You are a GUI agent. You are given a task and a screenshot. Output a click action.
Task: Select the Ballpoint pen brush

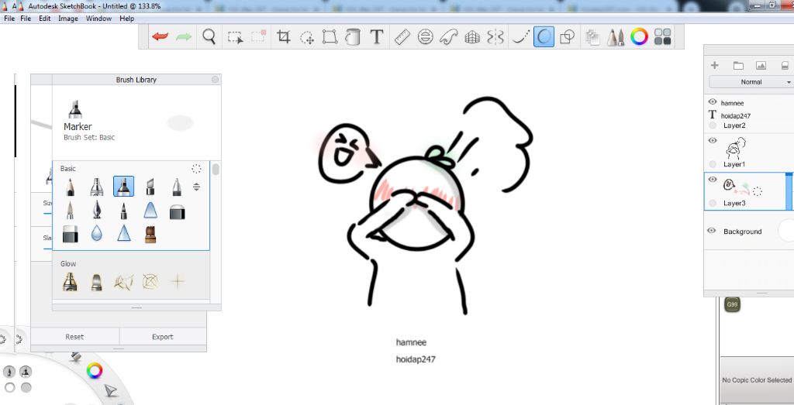[x=177, y=187]
